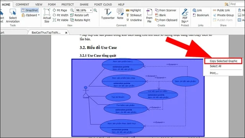245x138 pixels.
Task: Switch to the FORM ribbon tab
Action: (x=52, y=5)
